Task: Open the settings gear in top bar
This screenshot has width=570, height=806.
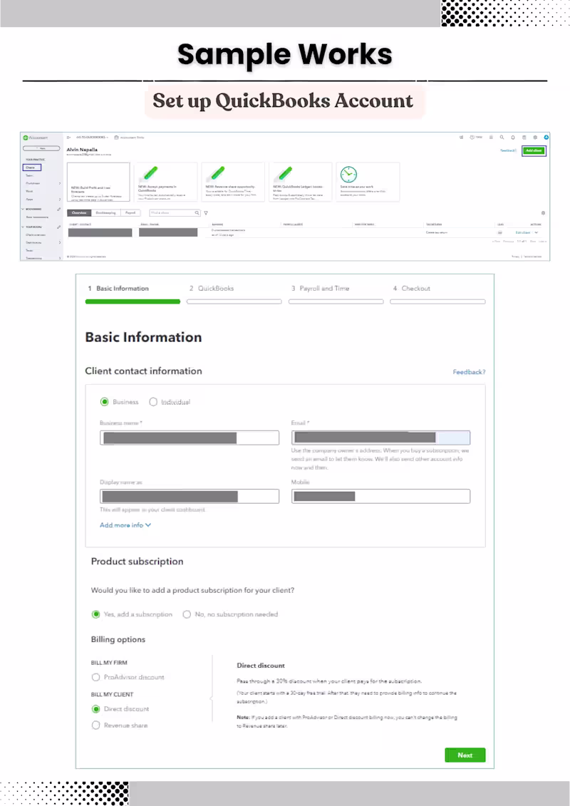Action: click(535, 138)
